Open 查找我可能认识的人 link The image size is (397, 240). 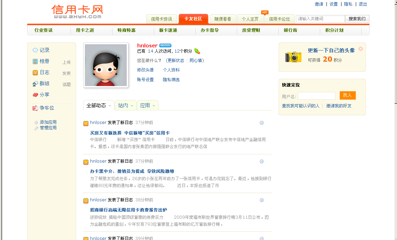[x=301, y=106]
